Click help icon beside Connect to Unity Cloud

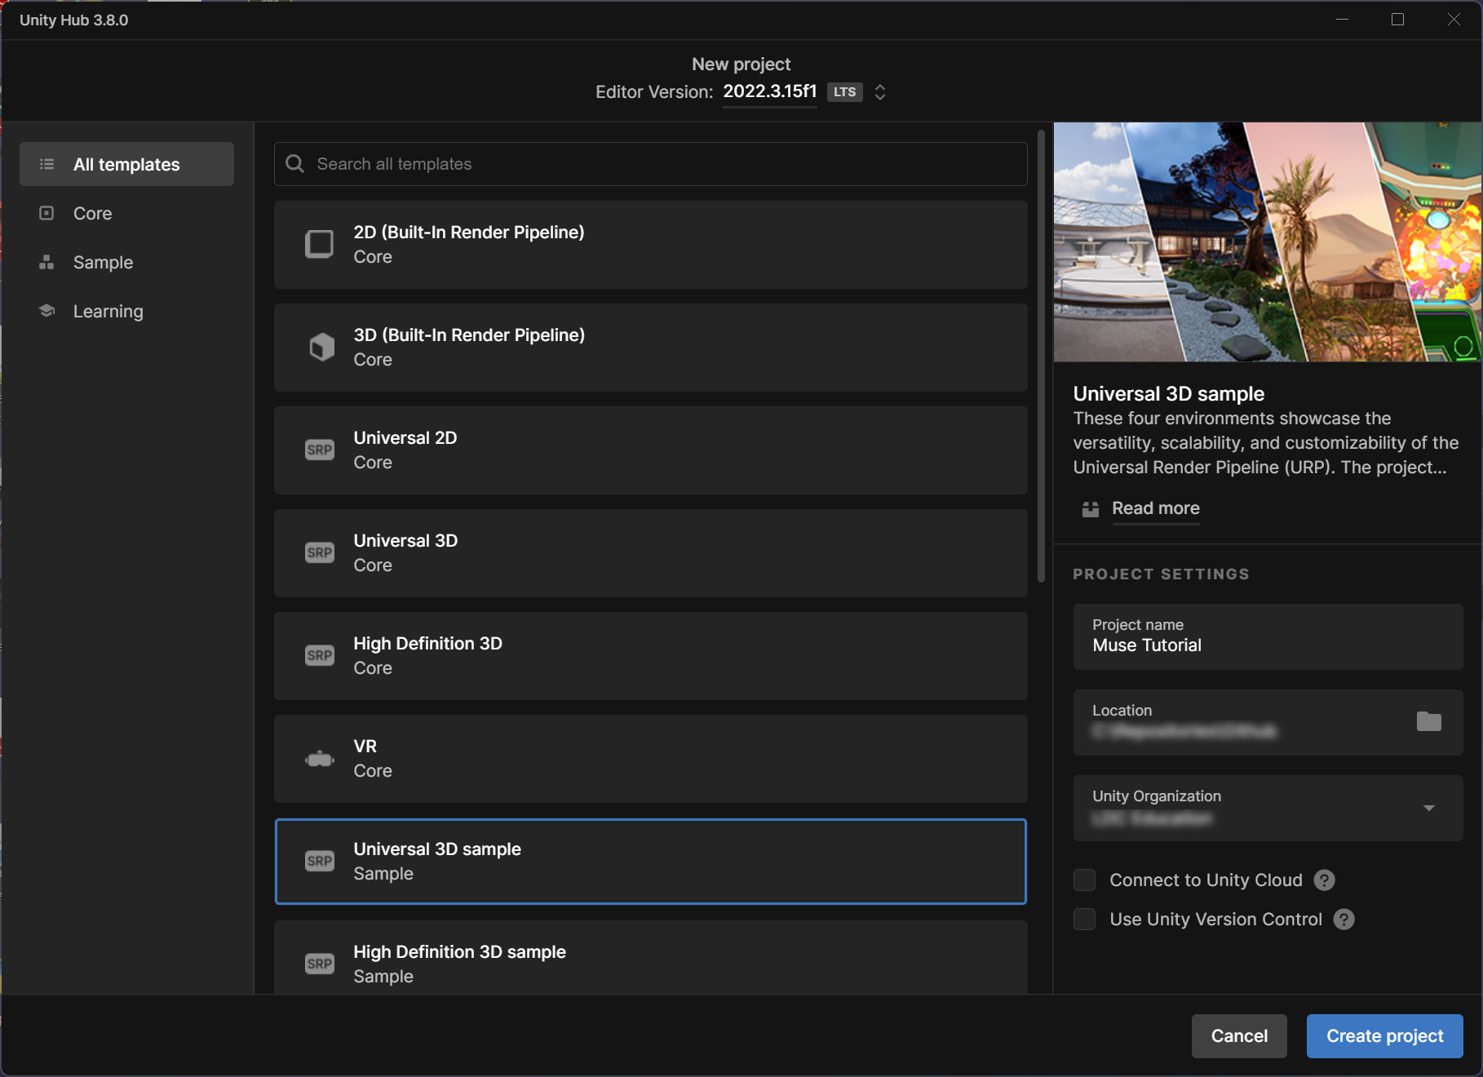pyautogui.click(x=1325, y=880)
